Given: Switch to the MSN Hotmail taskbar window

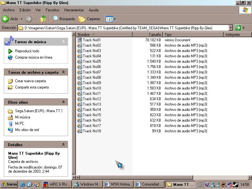Looking at the screenshot, I should [119, 184].
